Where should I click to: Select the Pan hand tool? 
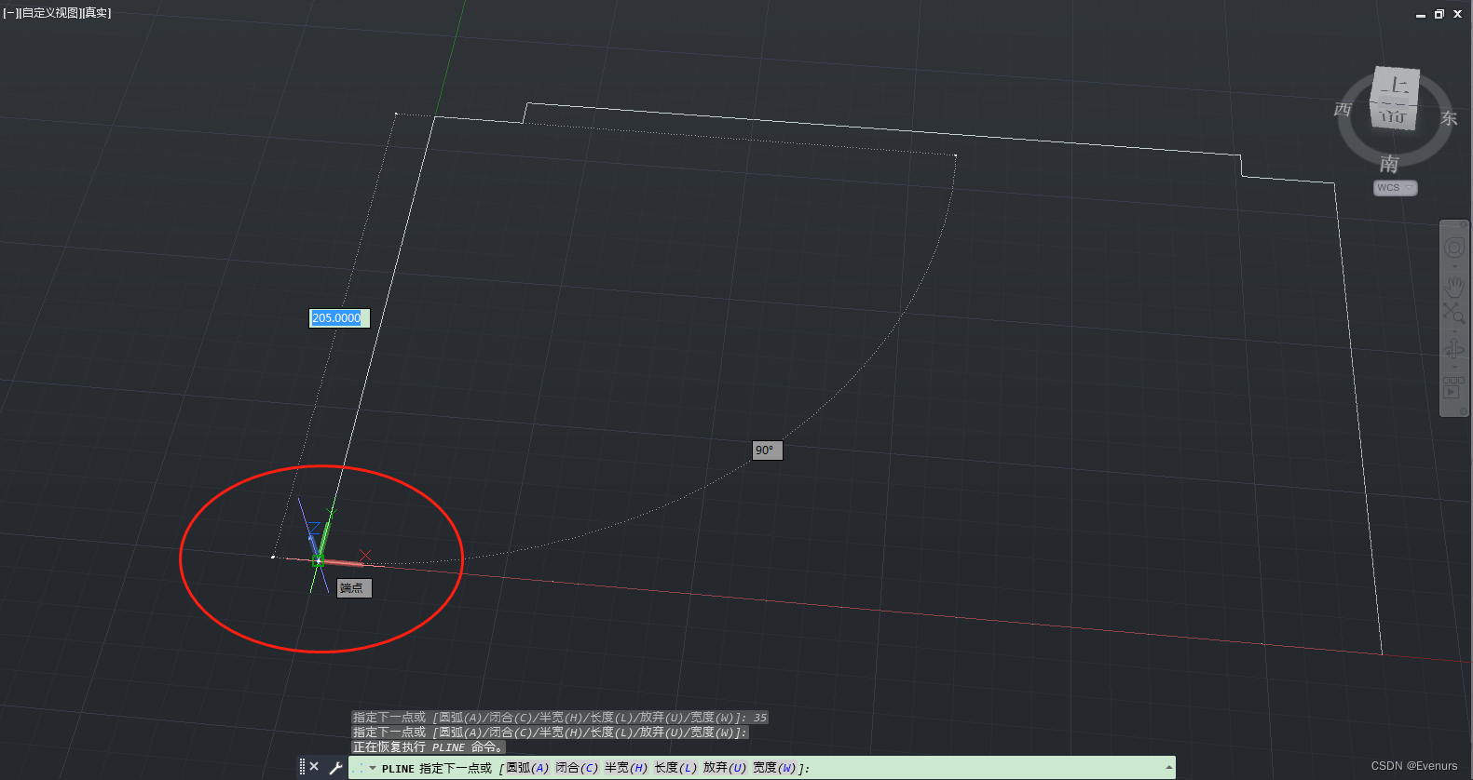pyautogui.click(x=1454, y=285)
